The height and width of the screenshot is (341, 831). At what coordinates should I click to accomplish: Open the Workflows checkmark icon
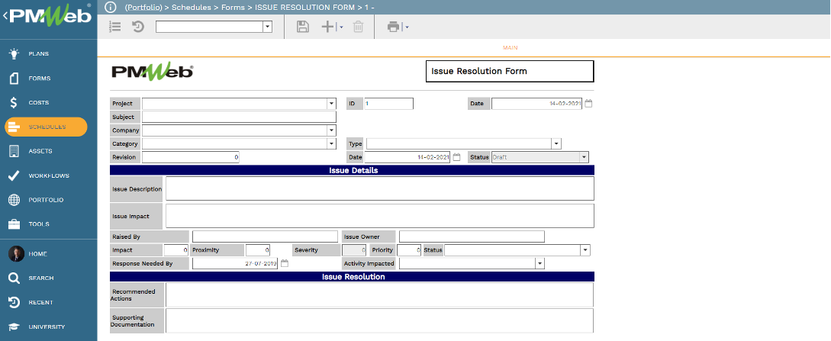(14, 175)
